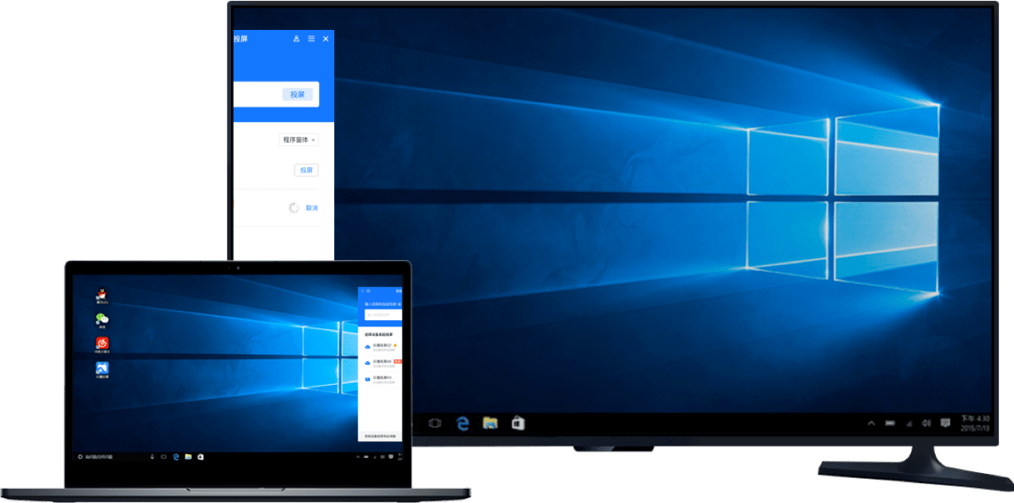The width and height of the screenshot is (1014, 503).
Task: Open the 程序窗体 dropdown on the TV panel
Action: pyautogui.click(x=299, y=140)
